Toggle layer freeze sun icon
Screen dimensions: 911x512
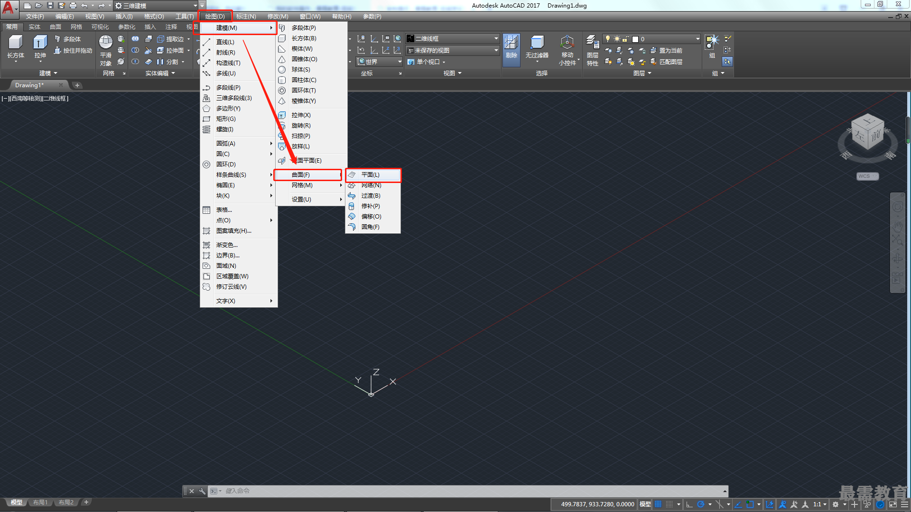617,39
